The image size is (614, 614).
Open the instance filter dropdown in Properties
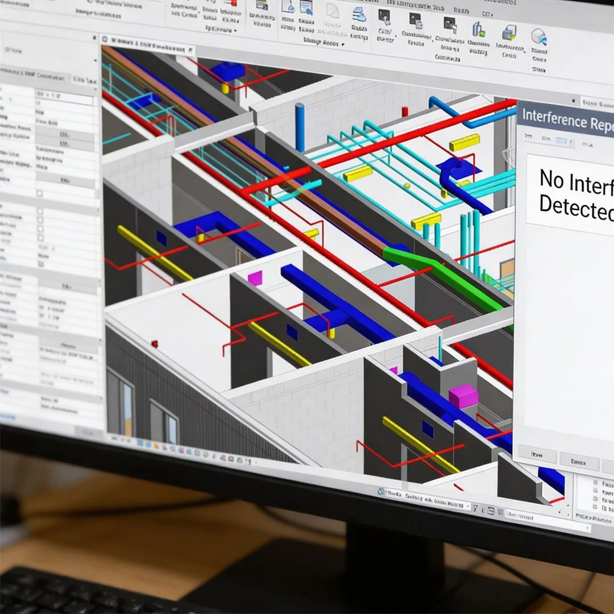(69, 78)
